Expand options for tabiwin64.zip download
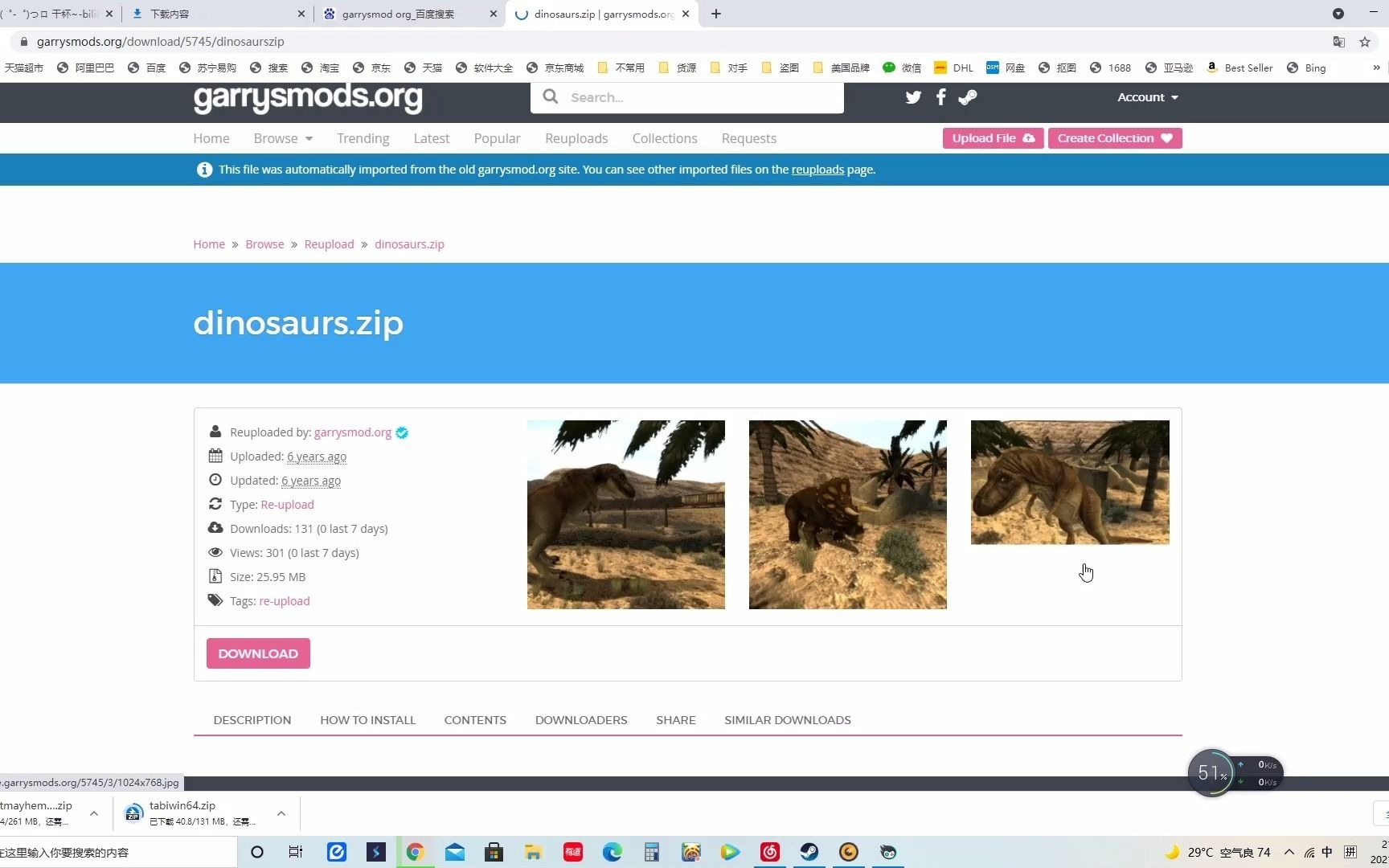The height and width of the screenshot is (868, 1389). coord(281,813)
